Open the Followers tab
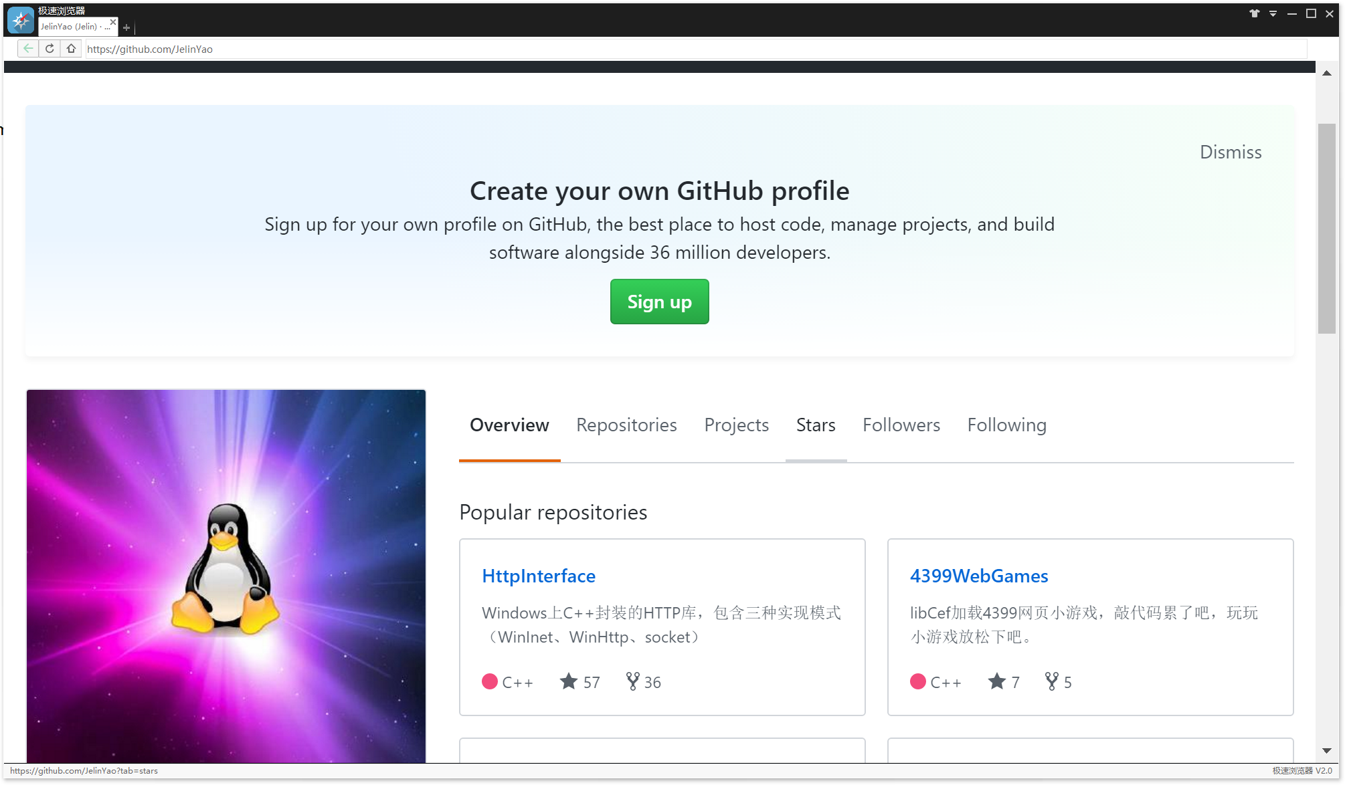The image size is (1345, 785). (901, 425)
